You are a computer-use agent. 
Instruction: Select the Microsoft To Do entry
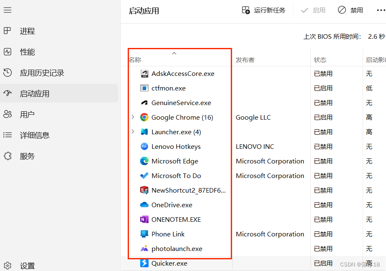click(x=176, y=176)
